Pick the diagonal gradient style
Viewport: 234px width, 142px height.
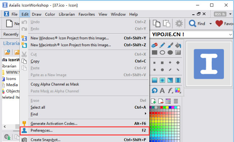tap(170, 80)
